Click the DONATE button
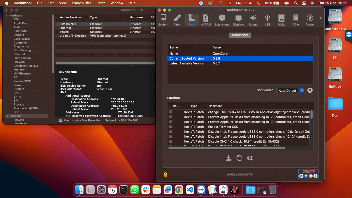 pyautogui.click(x=308, y=174)
